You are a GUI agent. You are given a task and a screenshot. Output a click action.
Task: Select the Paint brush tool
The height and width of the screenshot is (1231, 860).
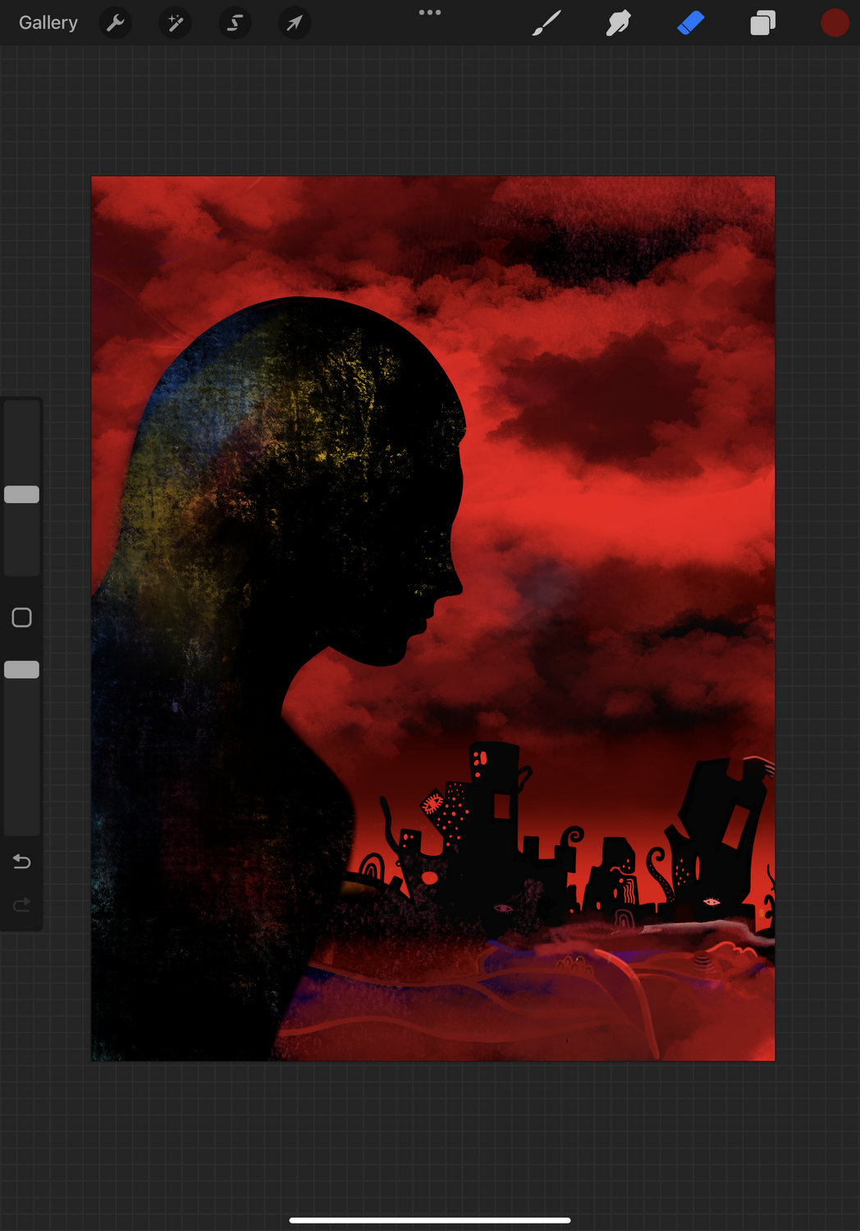point(547,23)
